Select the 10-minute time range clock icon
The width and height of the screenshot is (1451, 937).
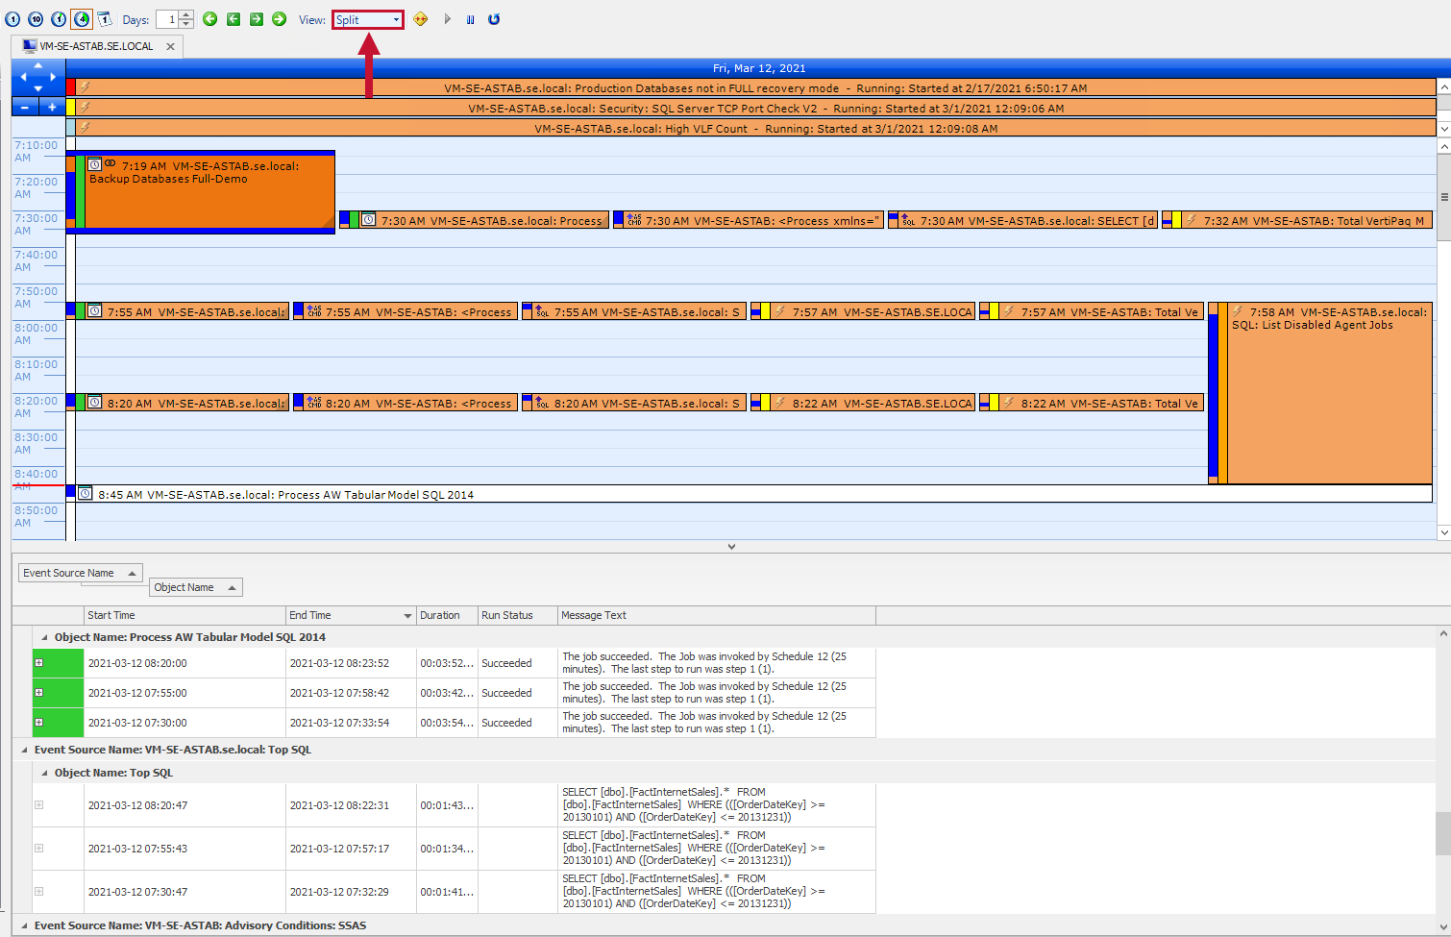point(35,19)
